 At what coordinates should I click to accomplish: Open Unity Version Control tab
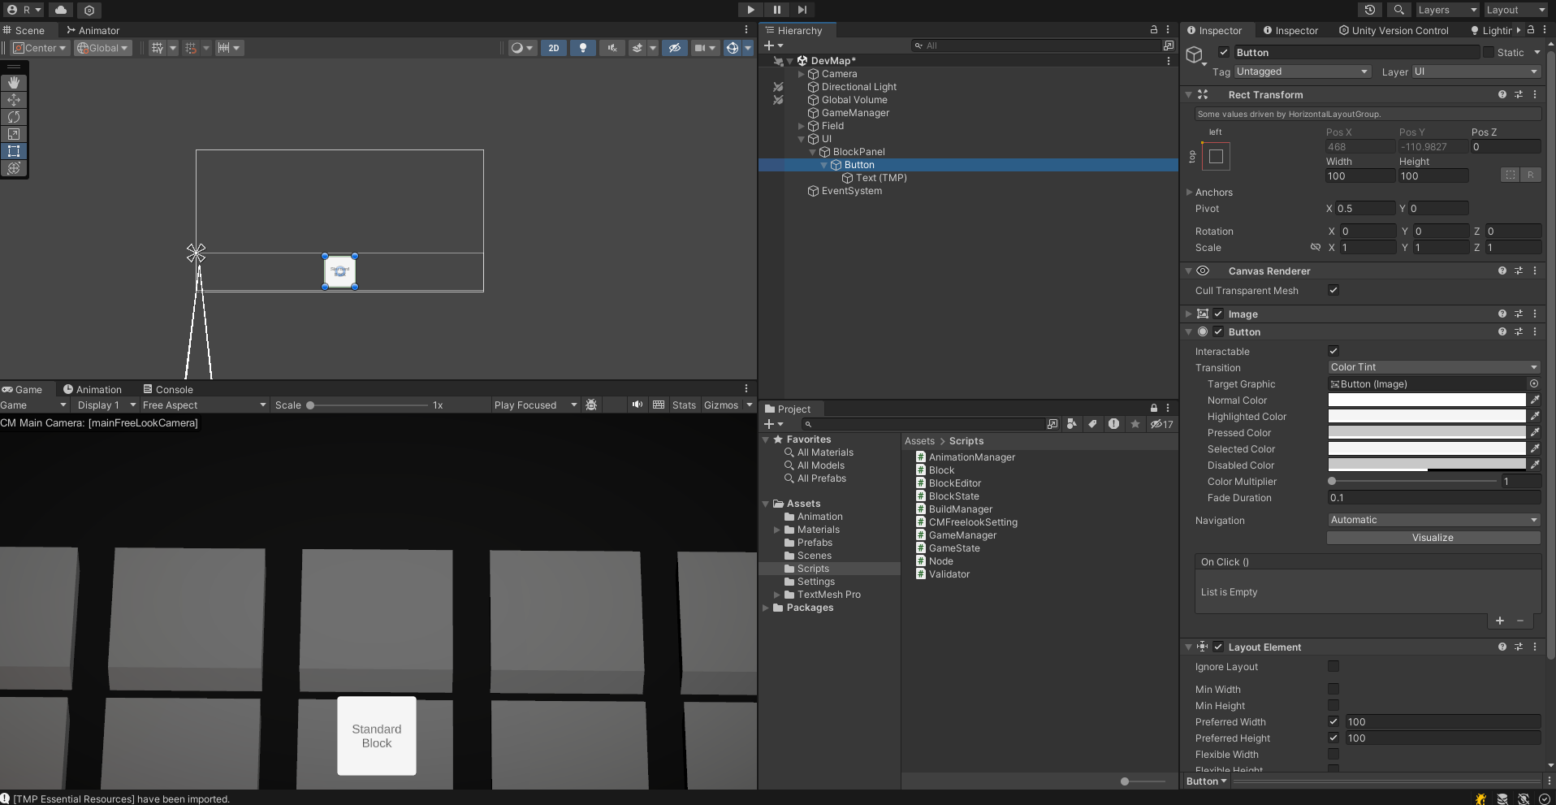pyautogui.click(x=1394, y=30)
